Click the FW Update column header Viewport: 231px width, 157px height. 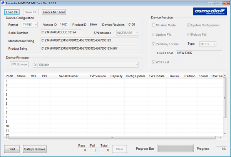click(157, 76)
